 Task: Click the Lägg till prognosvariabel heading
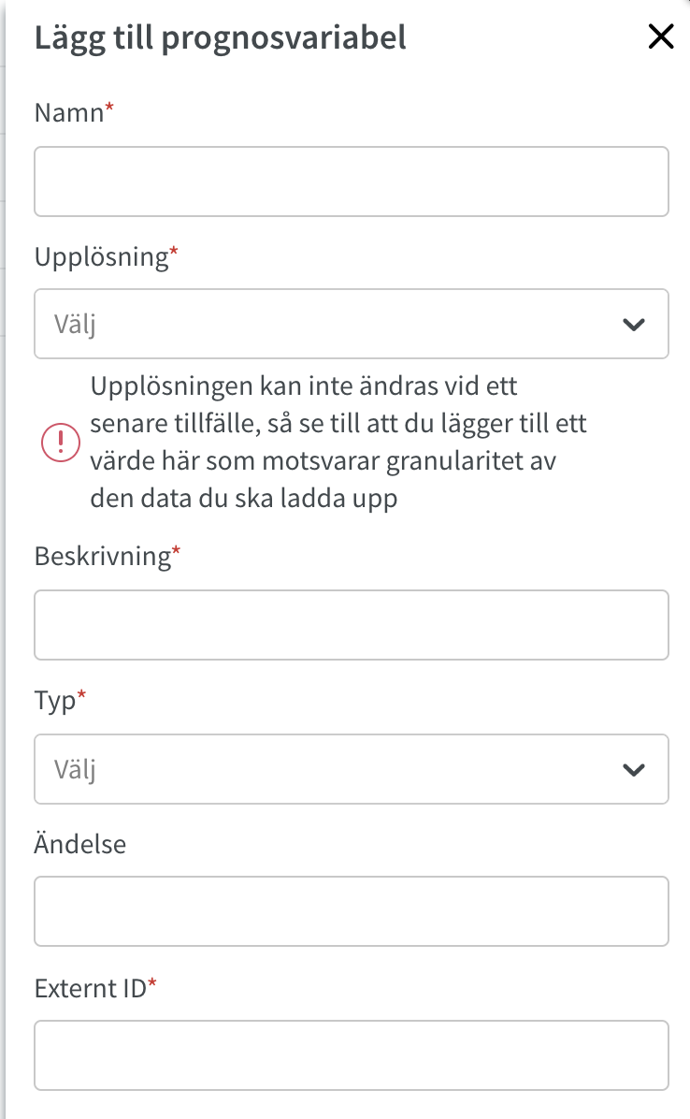click(x=221, y=37)
